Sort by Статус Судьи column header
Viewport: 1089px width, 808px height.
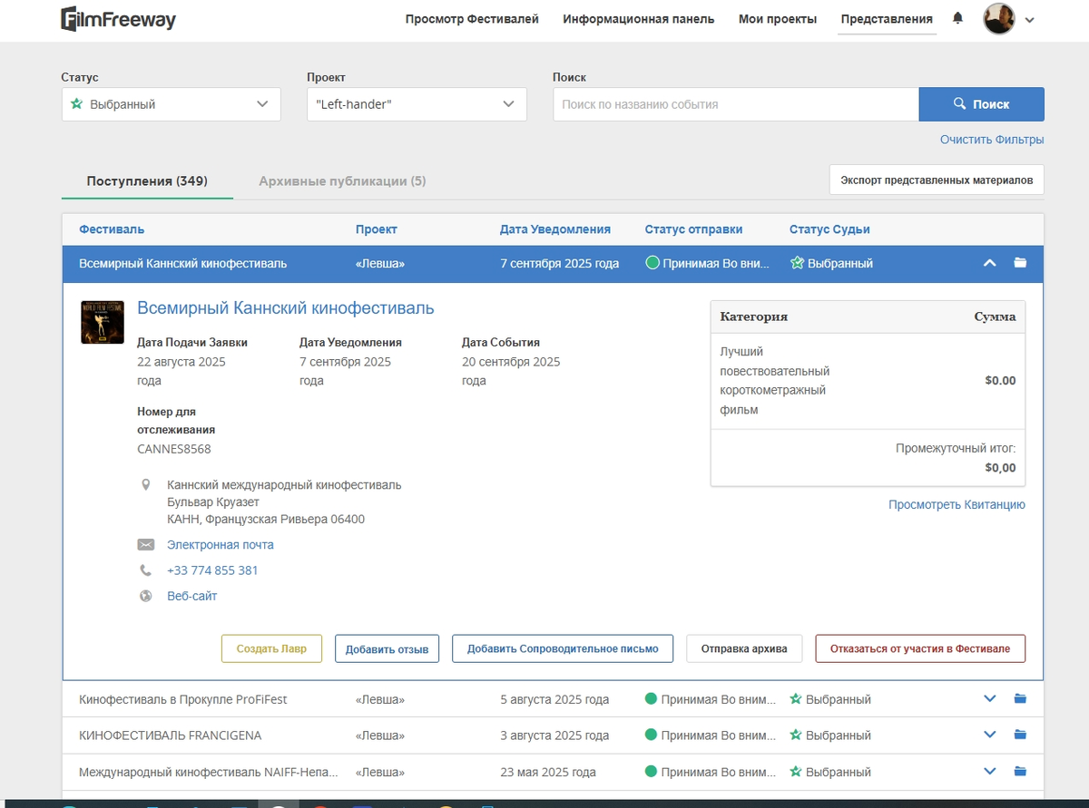coord(829,229)
